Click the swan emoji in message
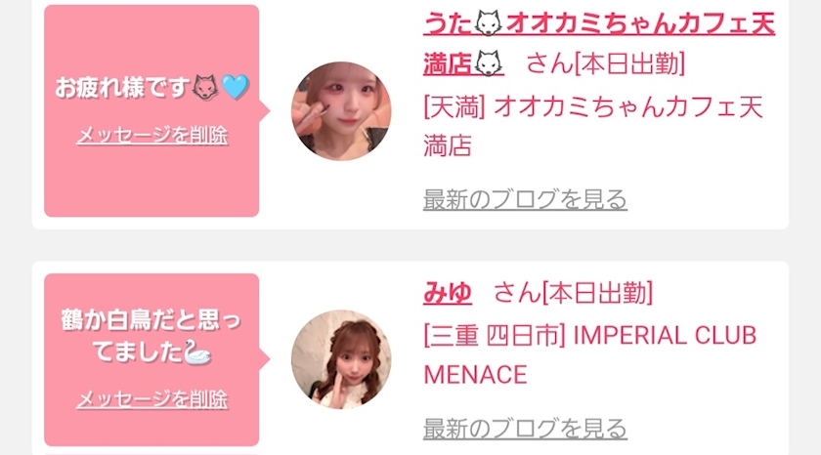Screen dimensions: 821x455 (197, 352)
